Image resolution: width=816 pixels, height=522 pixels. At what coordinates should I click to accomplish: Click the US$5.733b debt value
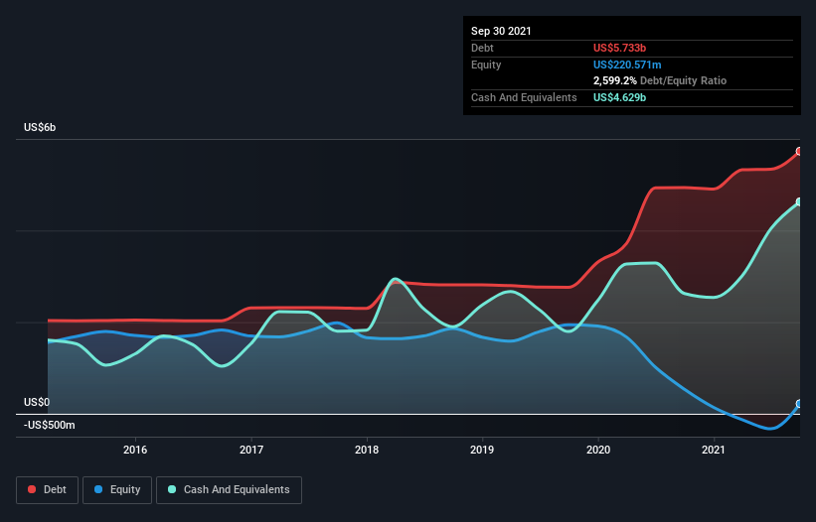click(x=620, y=48)
